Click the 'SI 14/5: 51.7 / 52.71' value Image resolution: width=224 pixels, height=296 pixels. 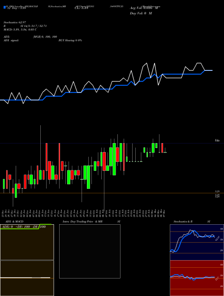tap(34, 26)
